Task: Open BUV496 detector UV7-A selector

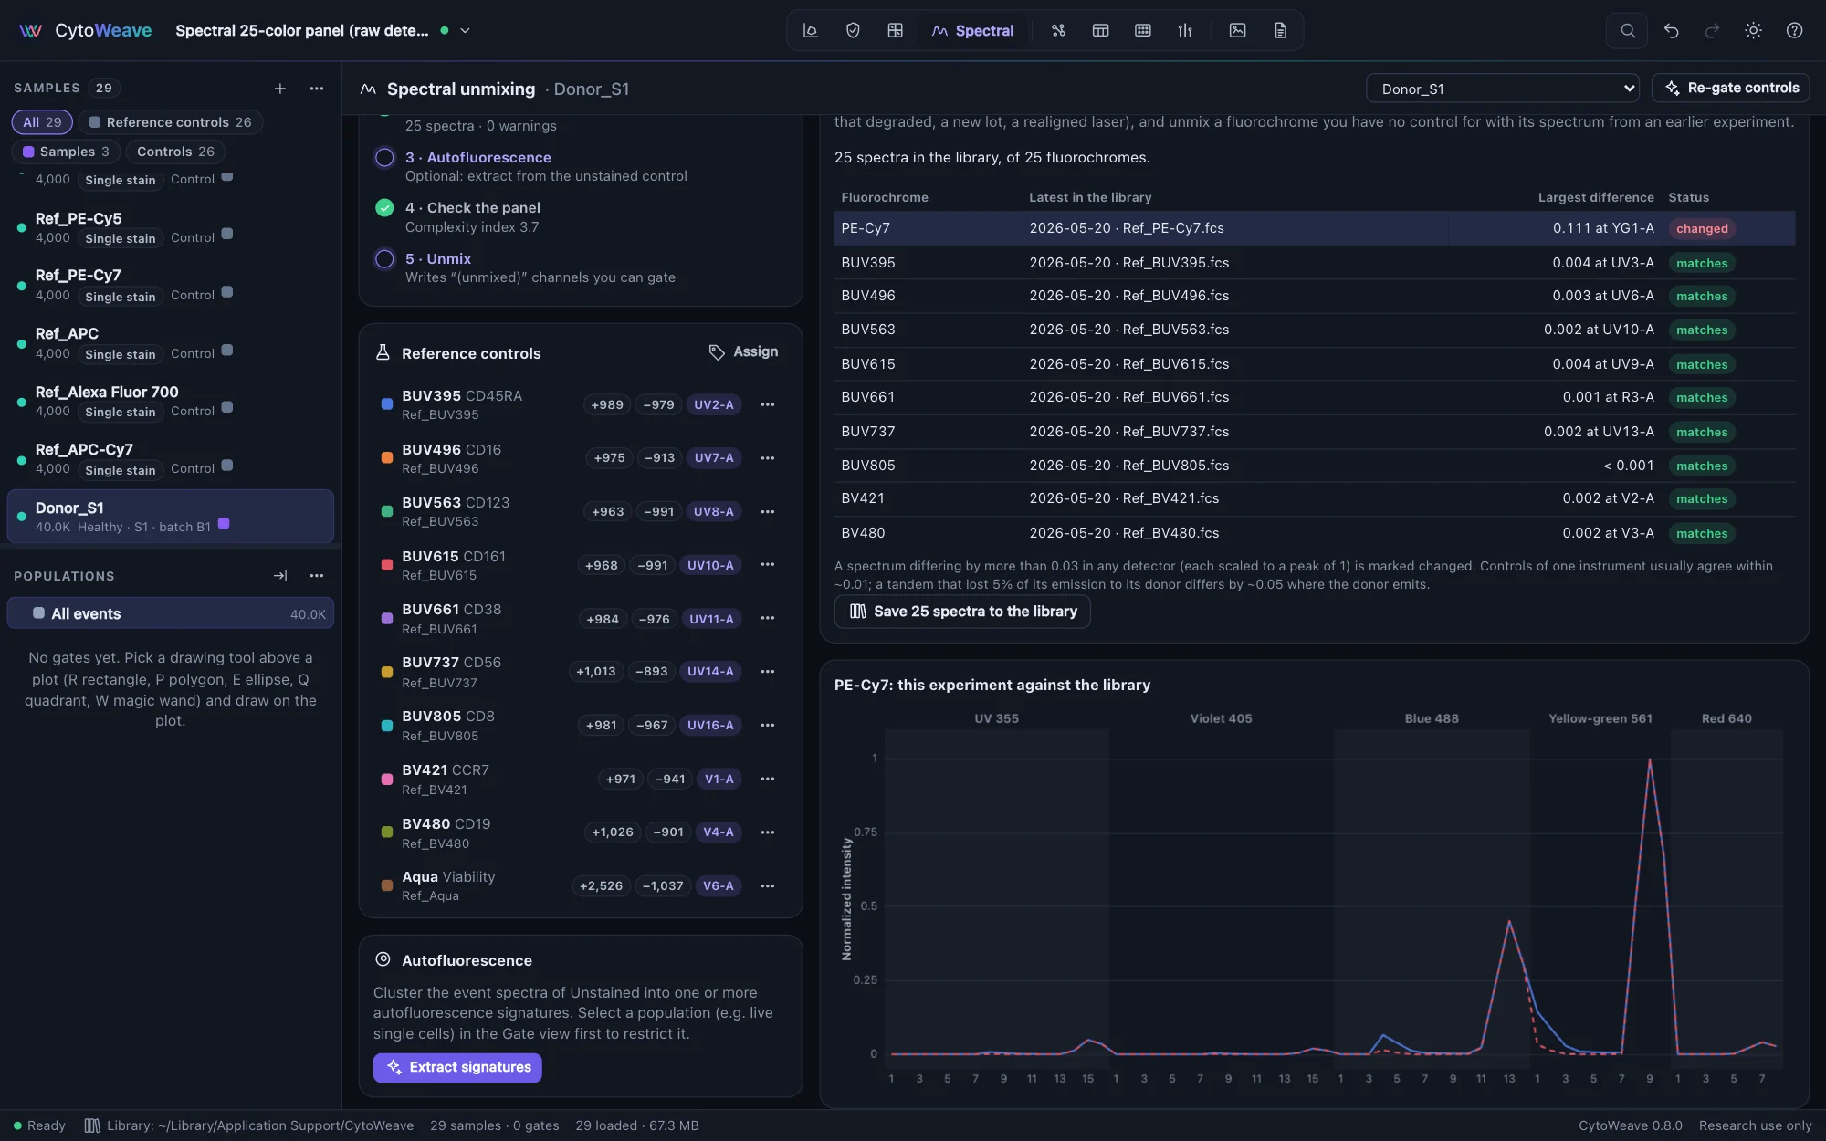Action: pos(714,458)
